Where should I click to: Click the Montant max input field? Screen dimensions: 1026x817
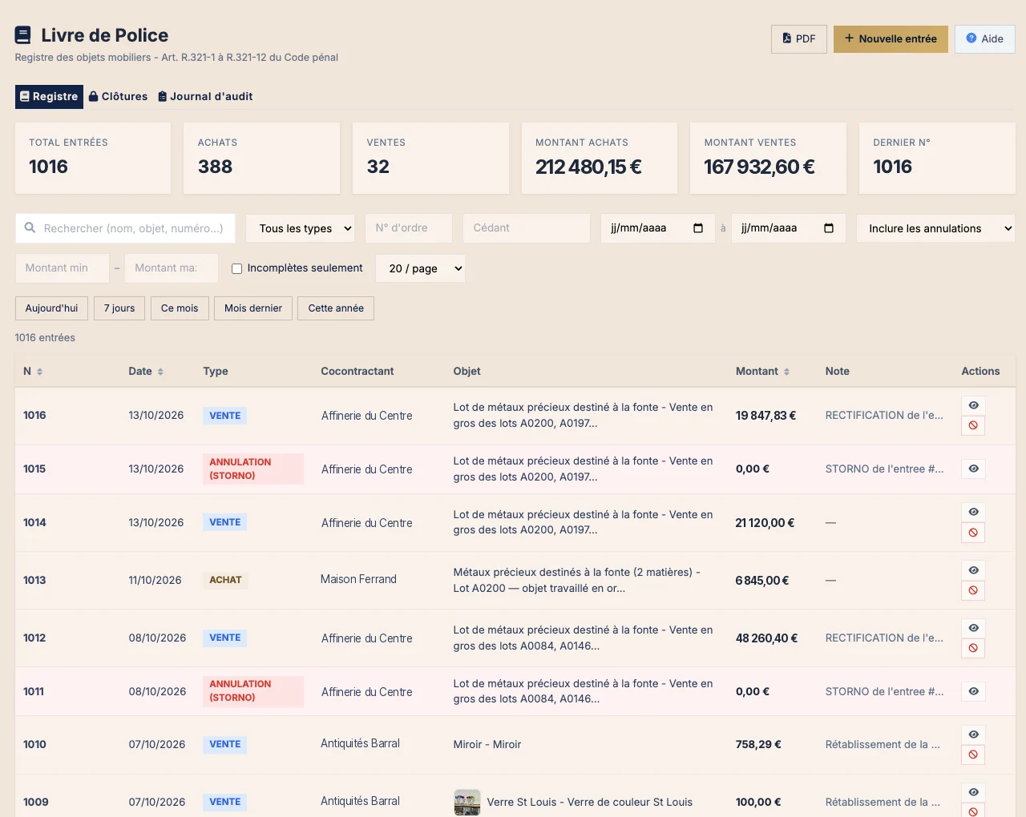pyautogui.click(x=172, y=268)
